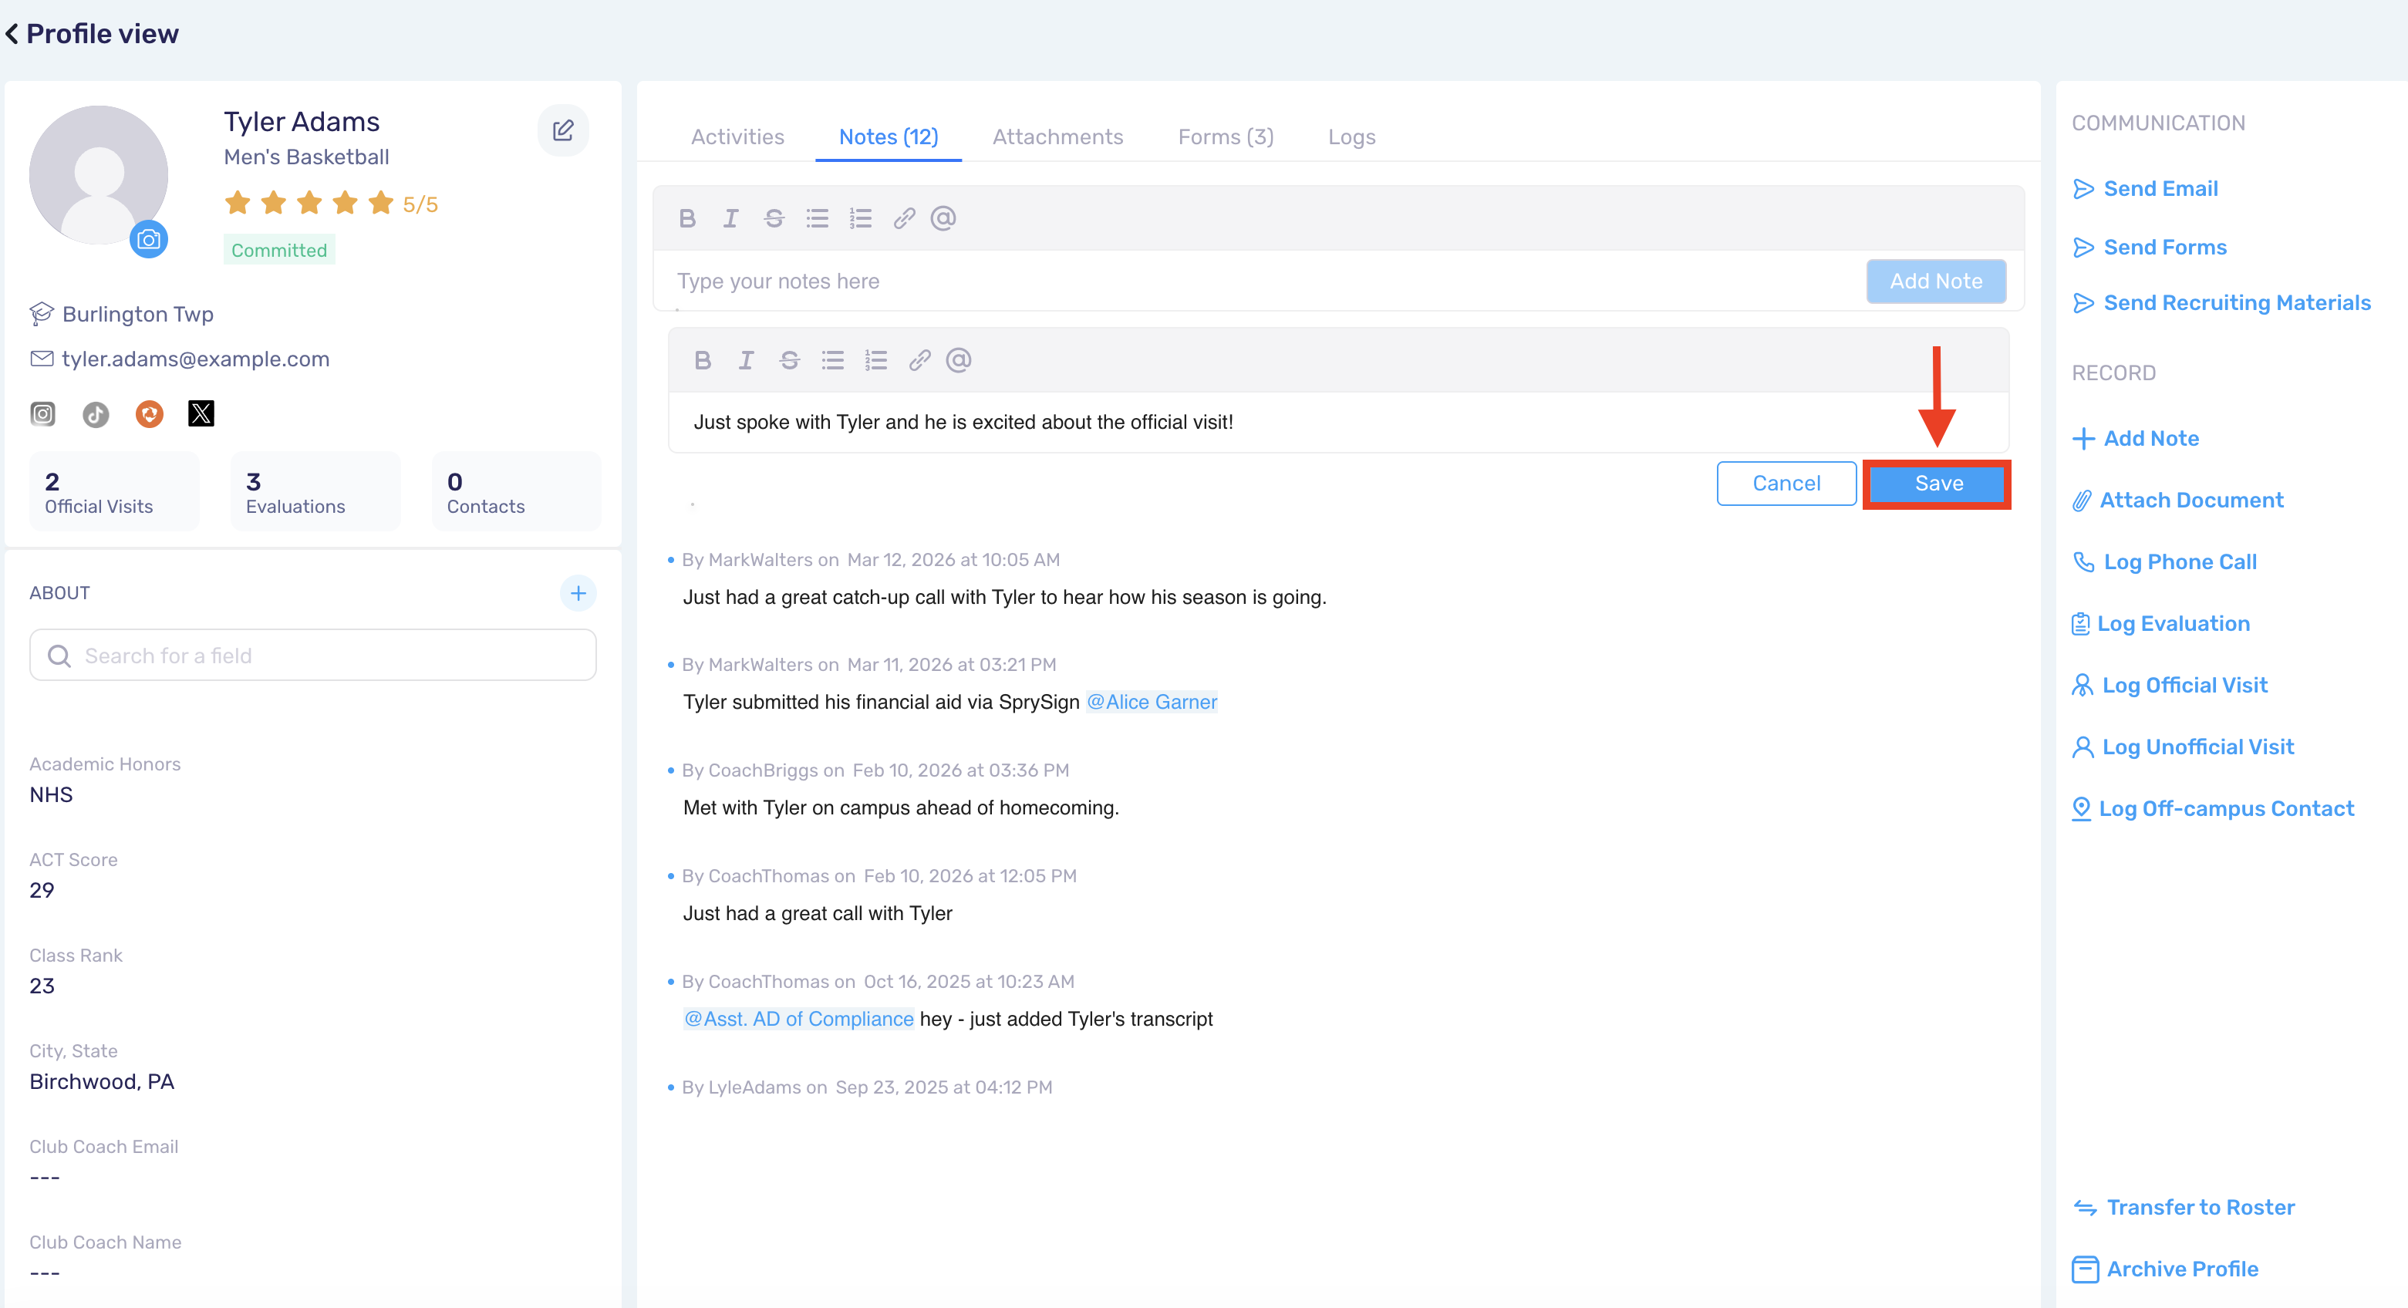This screenshot has width=2408, height=1308.
Task: Click Send Recruiting Materials
Action: pyautogui.click(x=2222, y=303)
